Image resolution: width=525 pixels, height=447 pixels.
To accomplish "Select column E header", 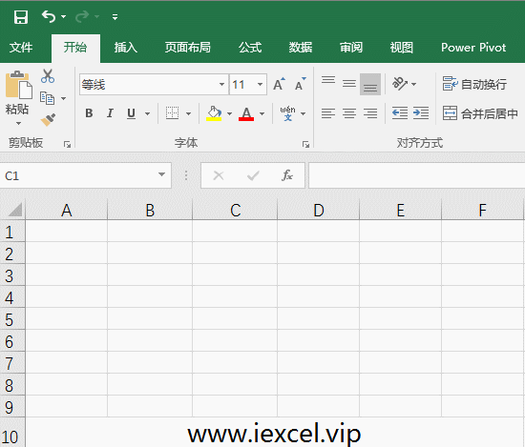I will coord(401,210).
